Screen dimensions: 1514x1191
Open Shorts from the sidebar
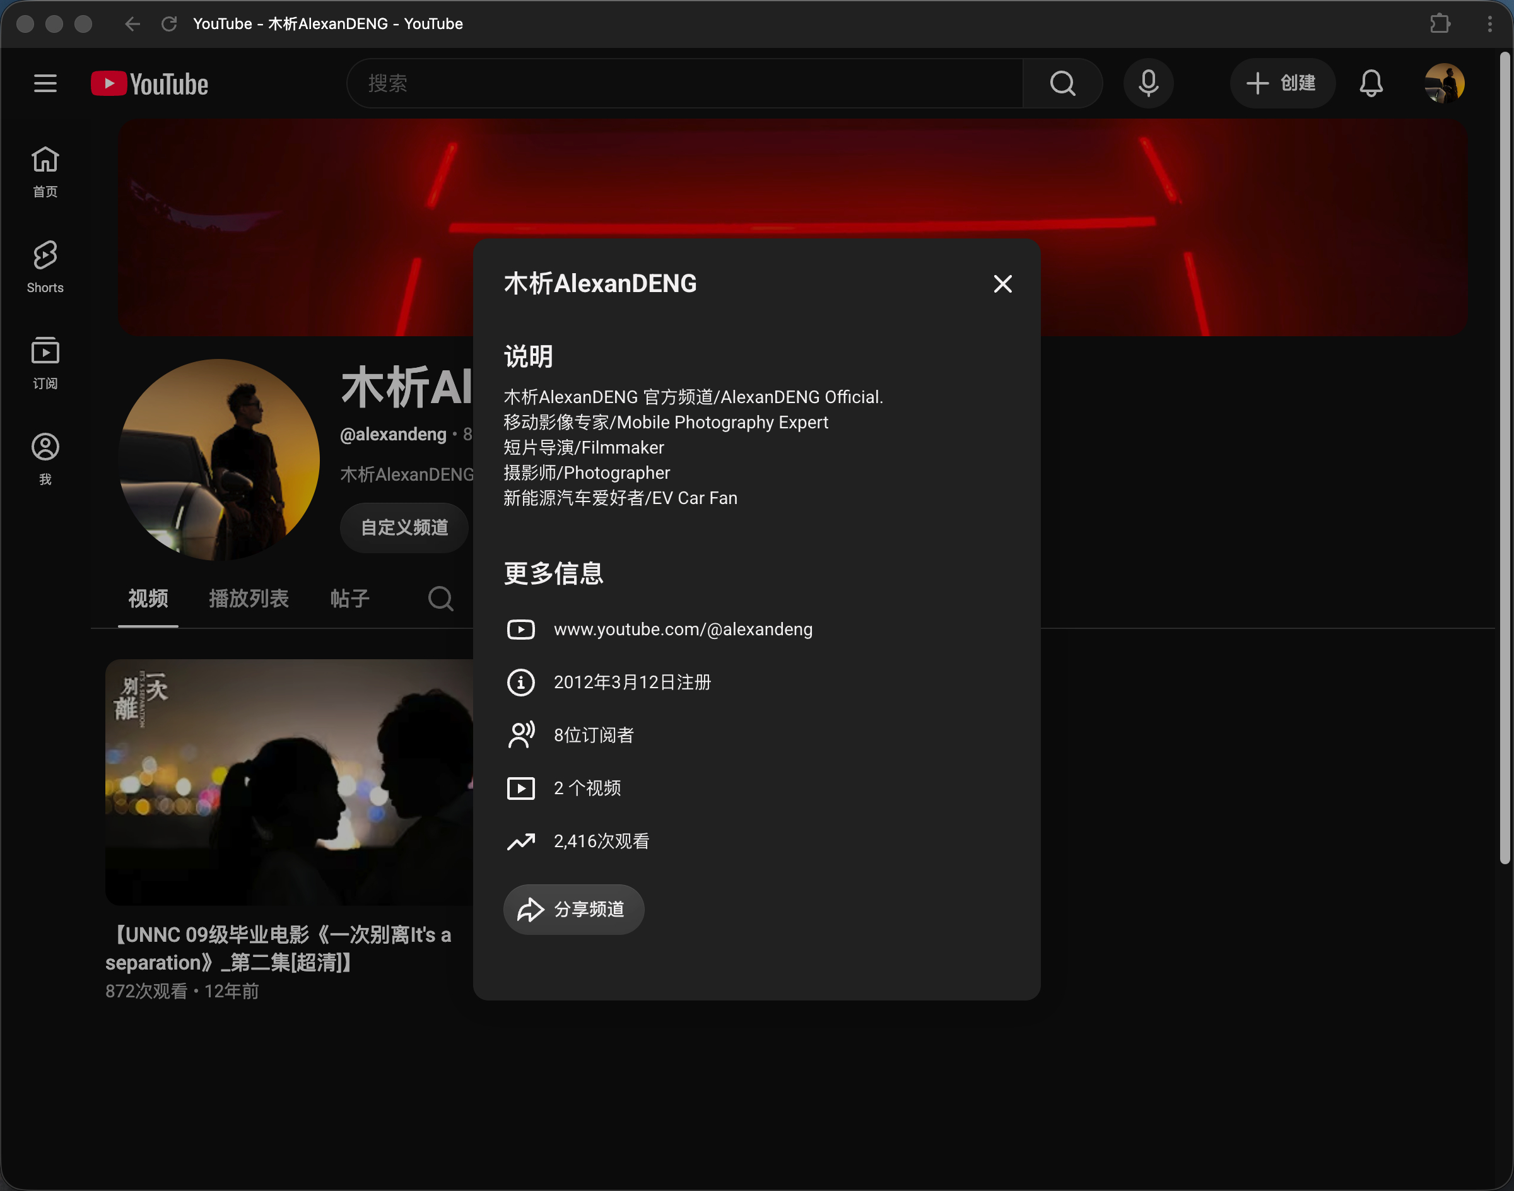45,267
